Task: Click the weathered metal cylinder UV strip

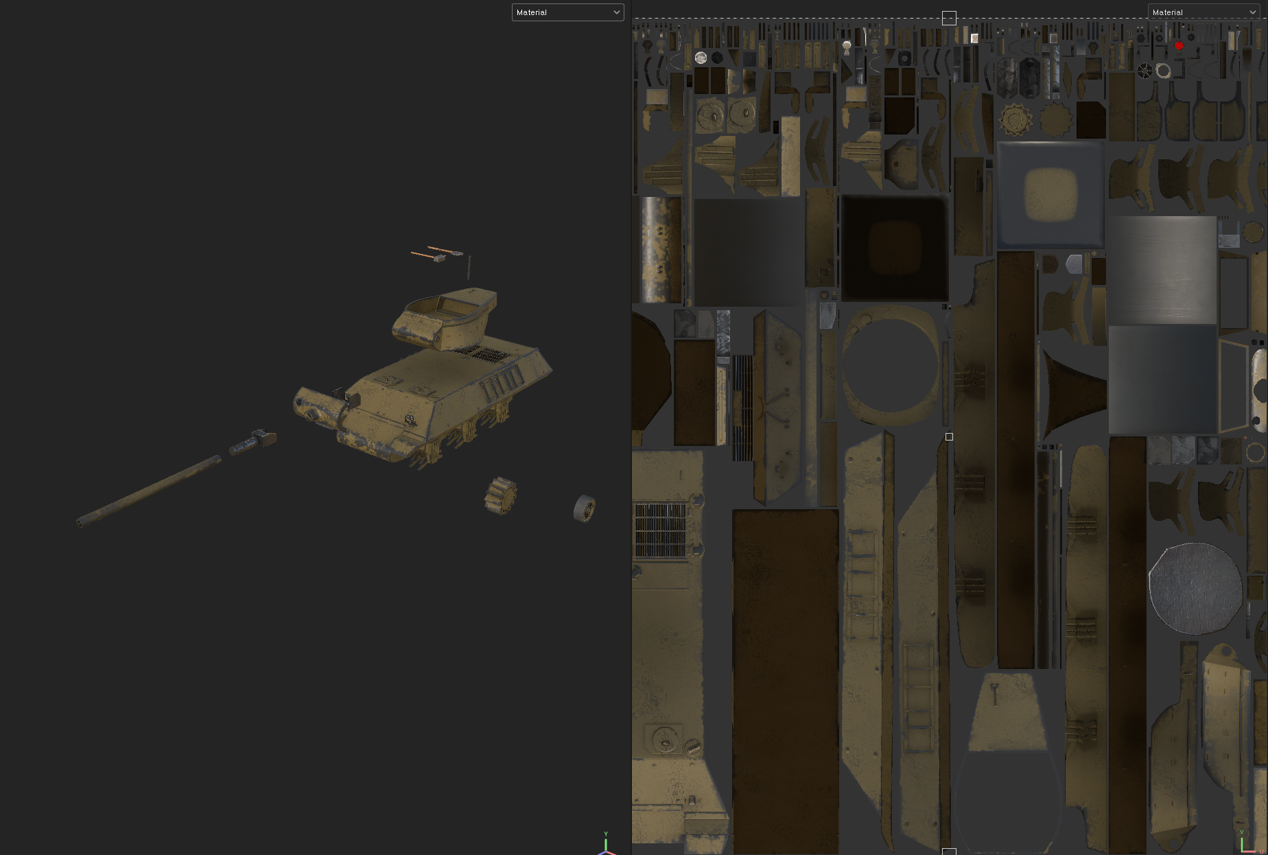Action: pyautogui.click(x=661, y=250)
